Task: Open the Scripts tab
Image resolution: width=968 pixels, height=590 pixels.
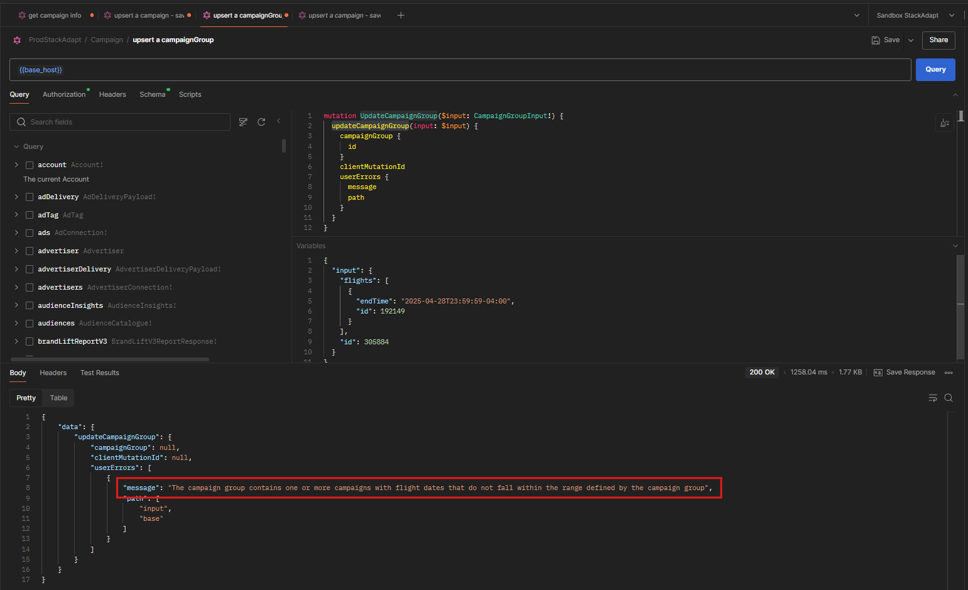Action: (190, 94)
